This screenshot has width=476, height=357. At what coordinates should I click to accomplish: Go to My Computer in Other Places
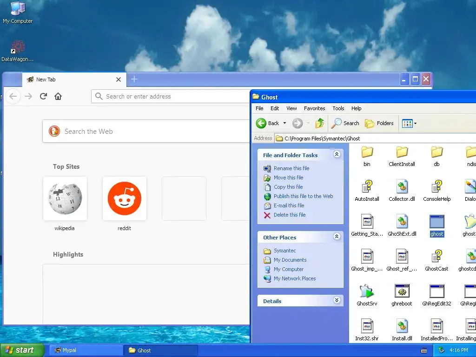point(288,269)
